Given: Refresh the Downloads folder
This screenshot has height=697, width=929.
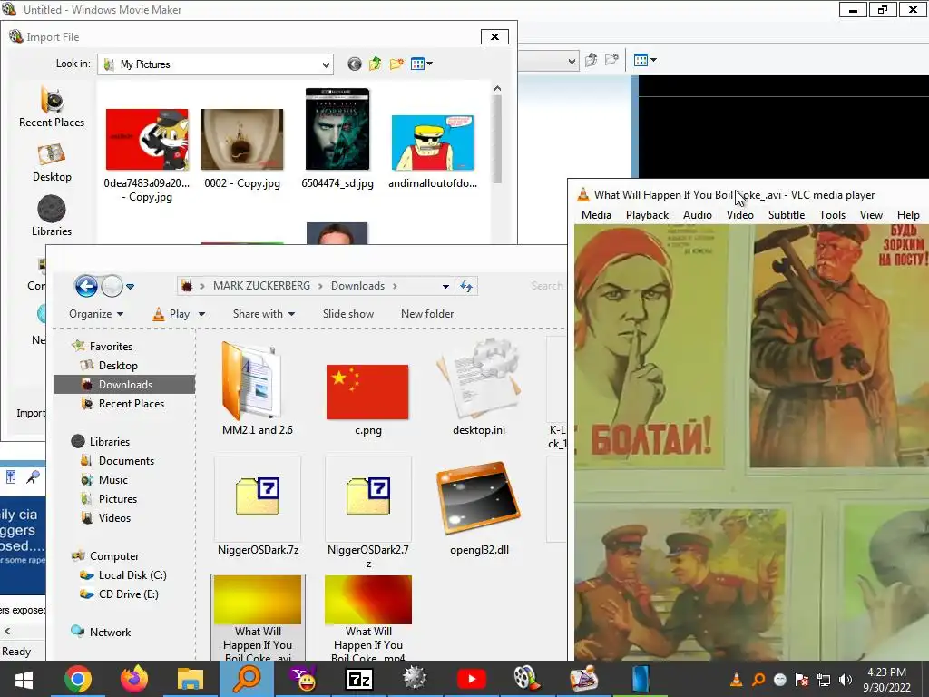Looking at the screenshot, I should [466, 286].
